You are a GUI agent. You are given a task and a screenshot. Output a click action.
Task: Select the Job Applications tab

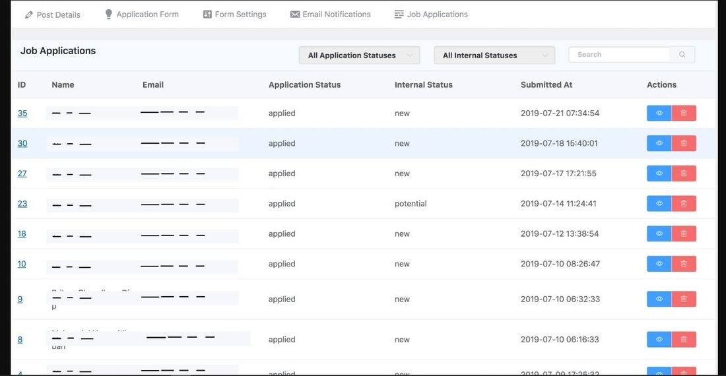click(x=431, y=15)
